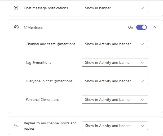
Task: Click the chevron arrow in Personal @mentions dropdown
Action: point(142,100)
